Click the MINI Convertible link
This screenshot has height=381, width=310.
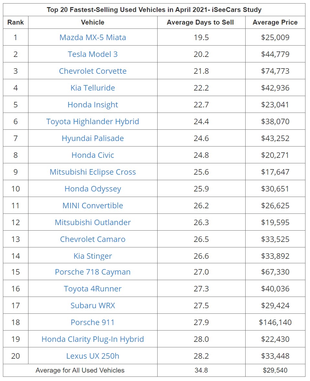(x=93, y=206)
